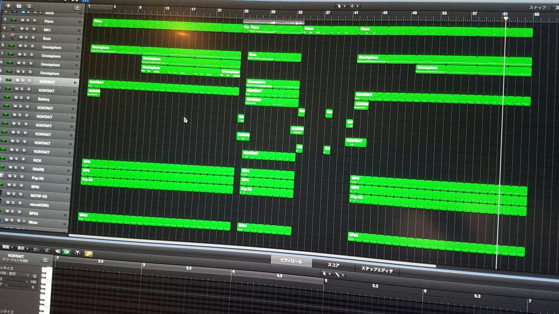Click the yellow link button in piano roll
Screen dimensions: 559x314
(89, 254)
